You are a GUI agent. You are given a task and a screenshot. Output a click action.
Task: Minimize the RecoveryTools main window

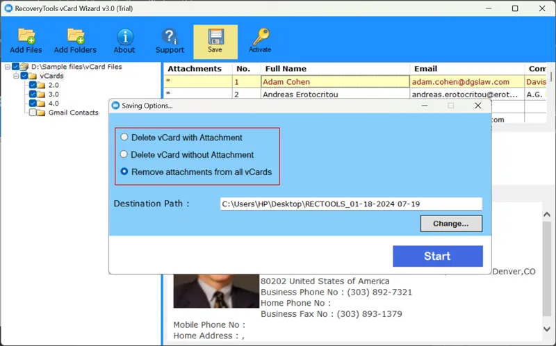point(489,8)
